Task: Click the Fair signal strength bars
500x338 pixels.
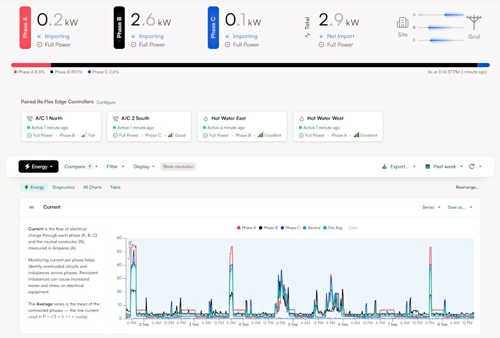Action: pos(84,135)
